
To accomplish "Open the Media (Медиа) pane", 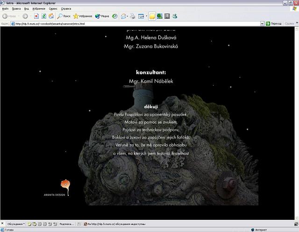I will (102, 16).
